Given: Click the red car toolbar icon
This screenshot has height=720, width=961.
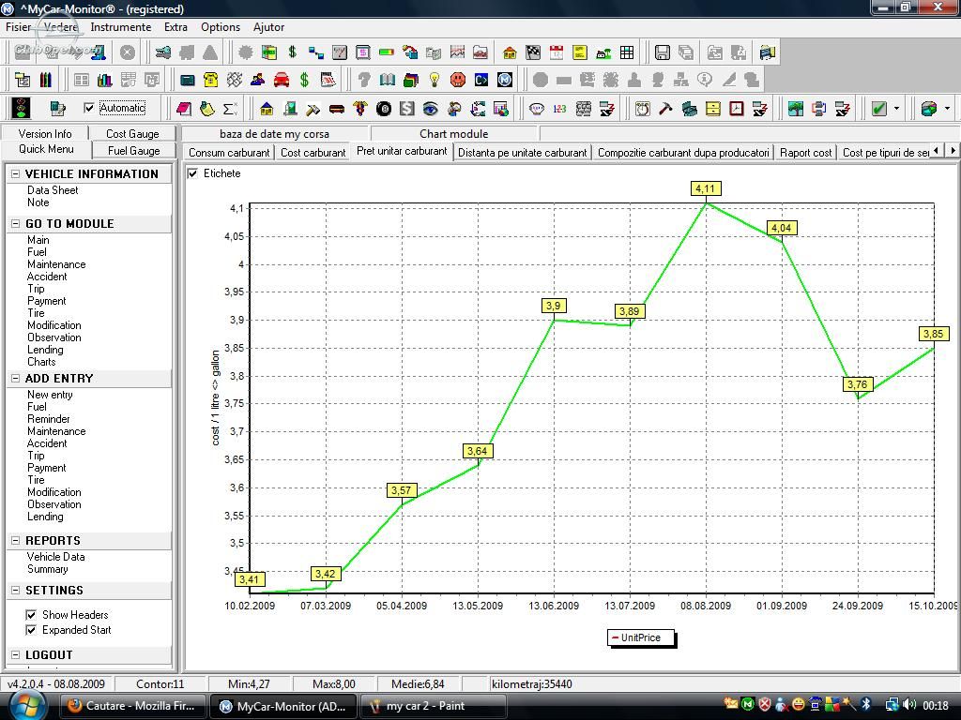Looking at the screenshot, I should pos(282,80).
